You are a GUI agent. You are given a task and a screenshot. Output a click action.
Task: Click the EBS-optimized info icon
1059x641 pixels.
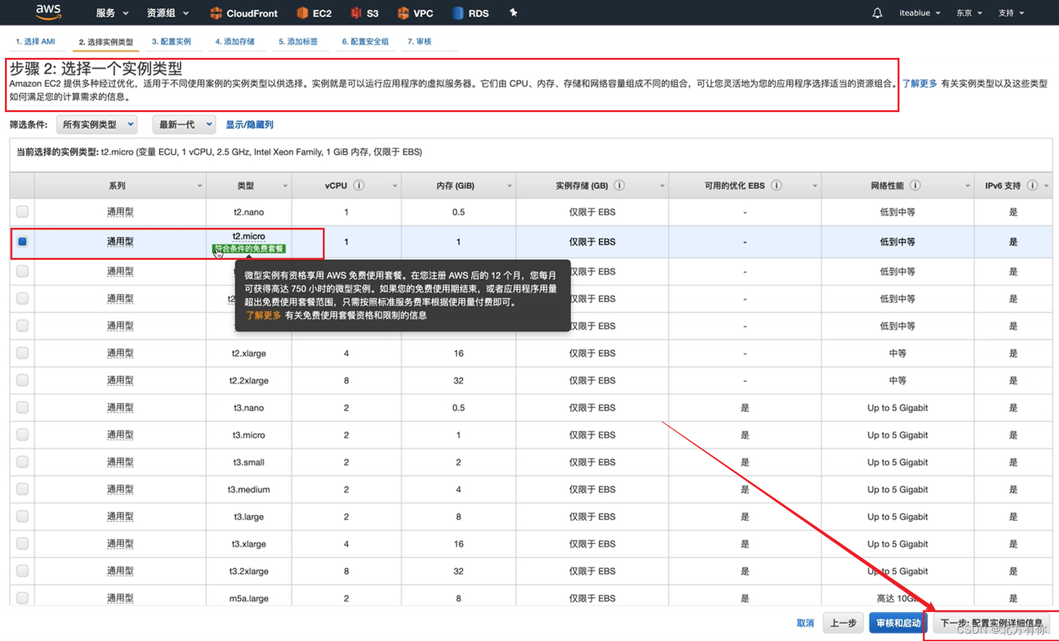776,185
